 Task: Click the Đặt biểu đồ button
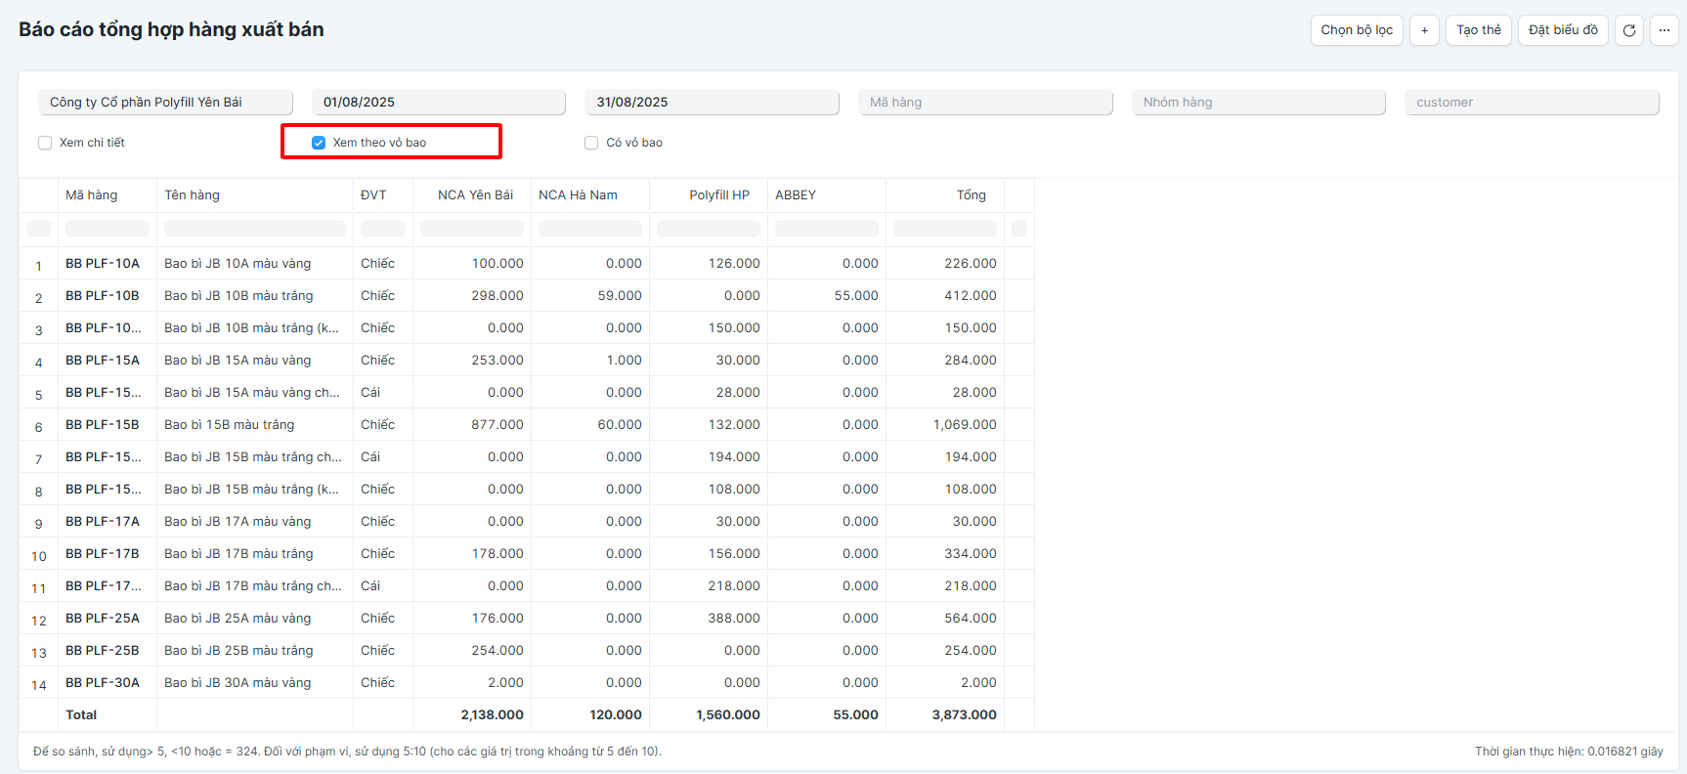point(1563,30)
